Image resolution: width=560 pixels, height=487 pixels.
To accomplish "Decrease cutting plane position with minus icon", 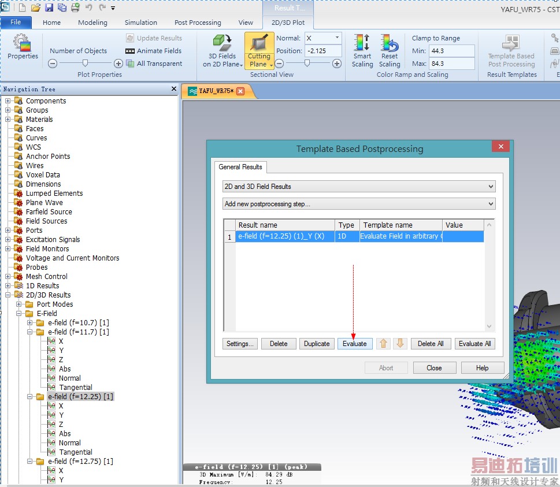I will coord(279,64).
